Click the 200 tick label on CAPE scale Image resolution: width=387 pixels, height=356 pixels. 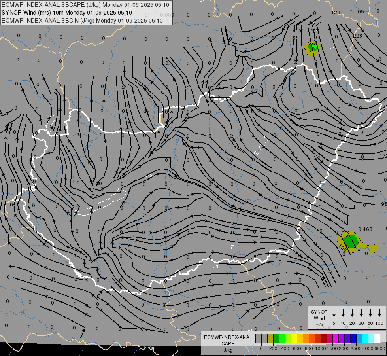pyautogui.click(x=273, y=348)
